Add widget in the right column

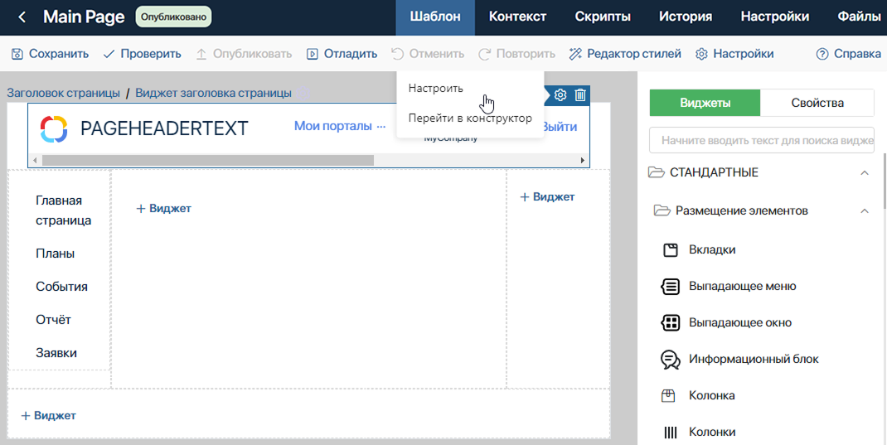(547, 196)
